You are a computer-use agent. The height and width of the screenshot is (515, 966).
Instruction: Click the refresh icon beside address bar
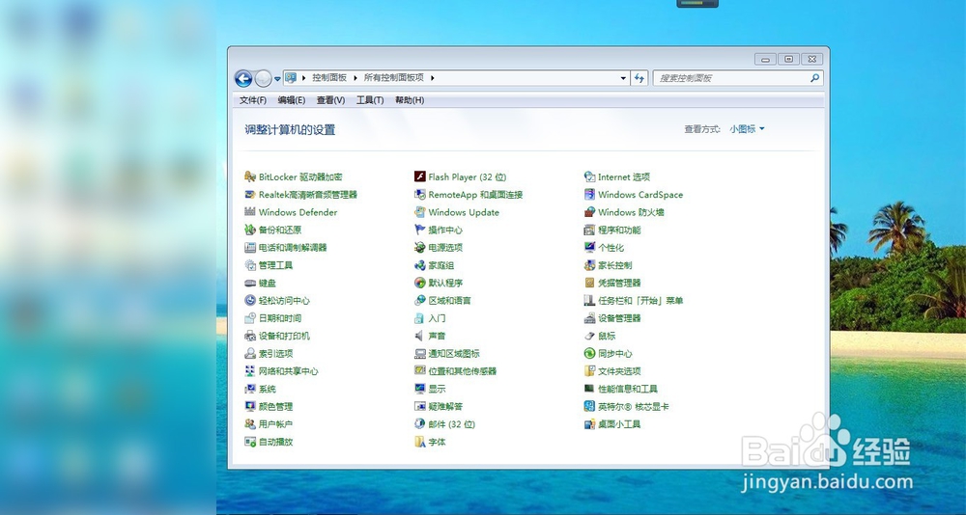click(x=639, y=78)
